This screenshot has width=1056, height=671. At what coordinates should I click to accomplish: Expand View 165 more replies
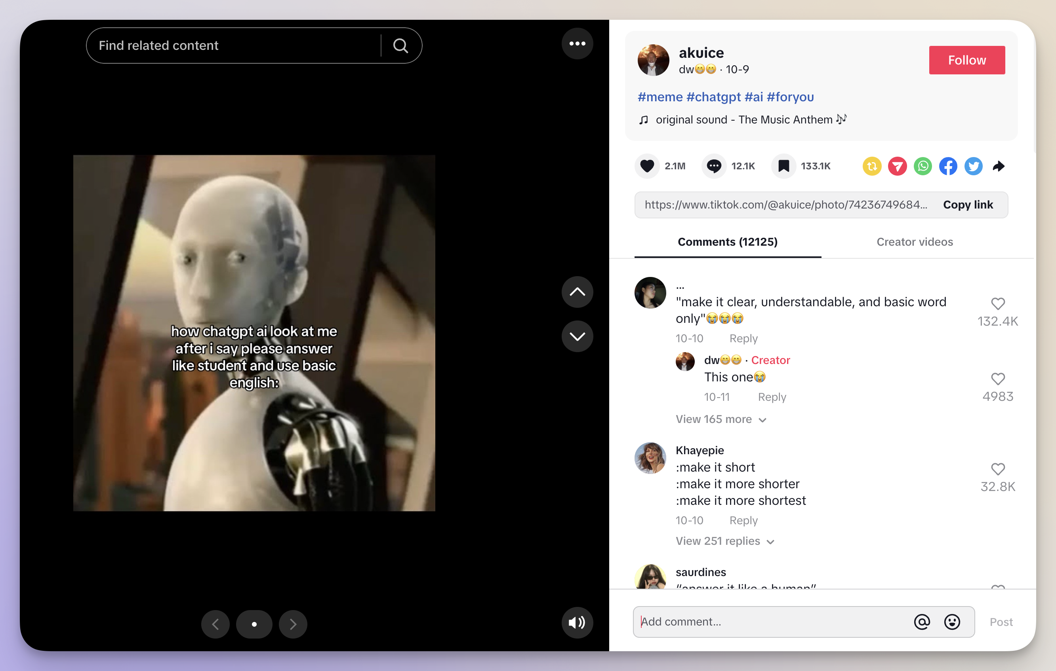pos(721,419)
